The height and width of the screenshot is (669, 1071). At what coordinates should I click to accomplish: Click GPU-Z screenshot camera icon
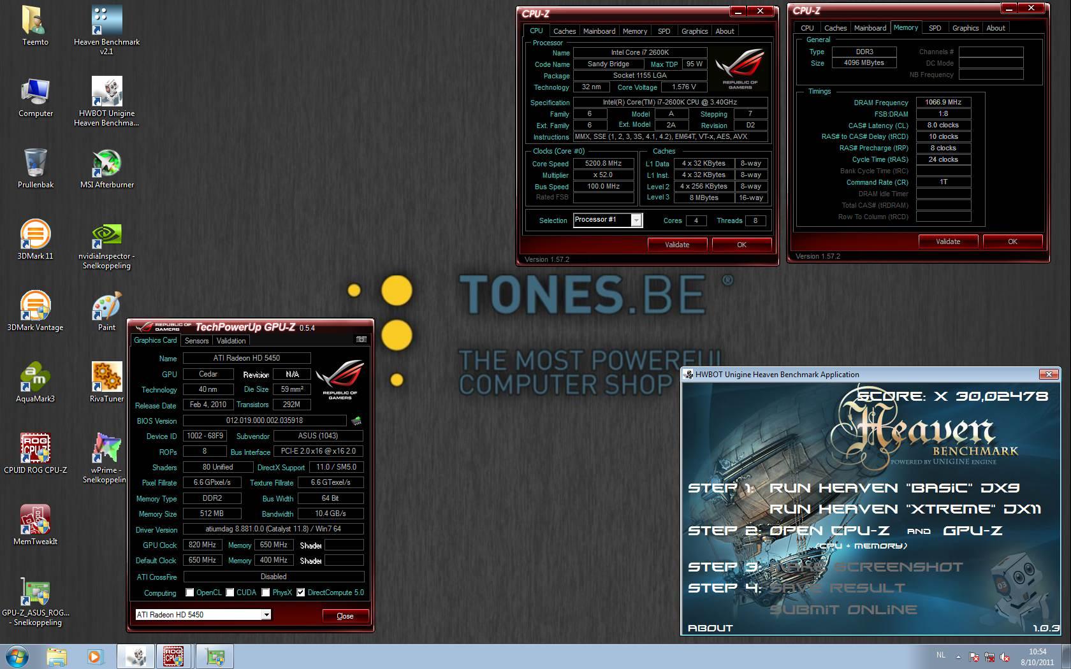[361, 340]
